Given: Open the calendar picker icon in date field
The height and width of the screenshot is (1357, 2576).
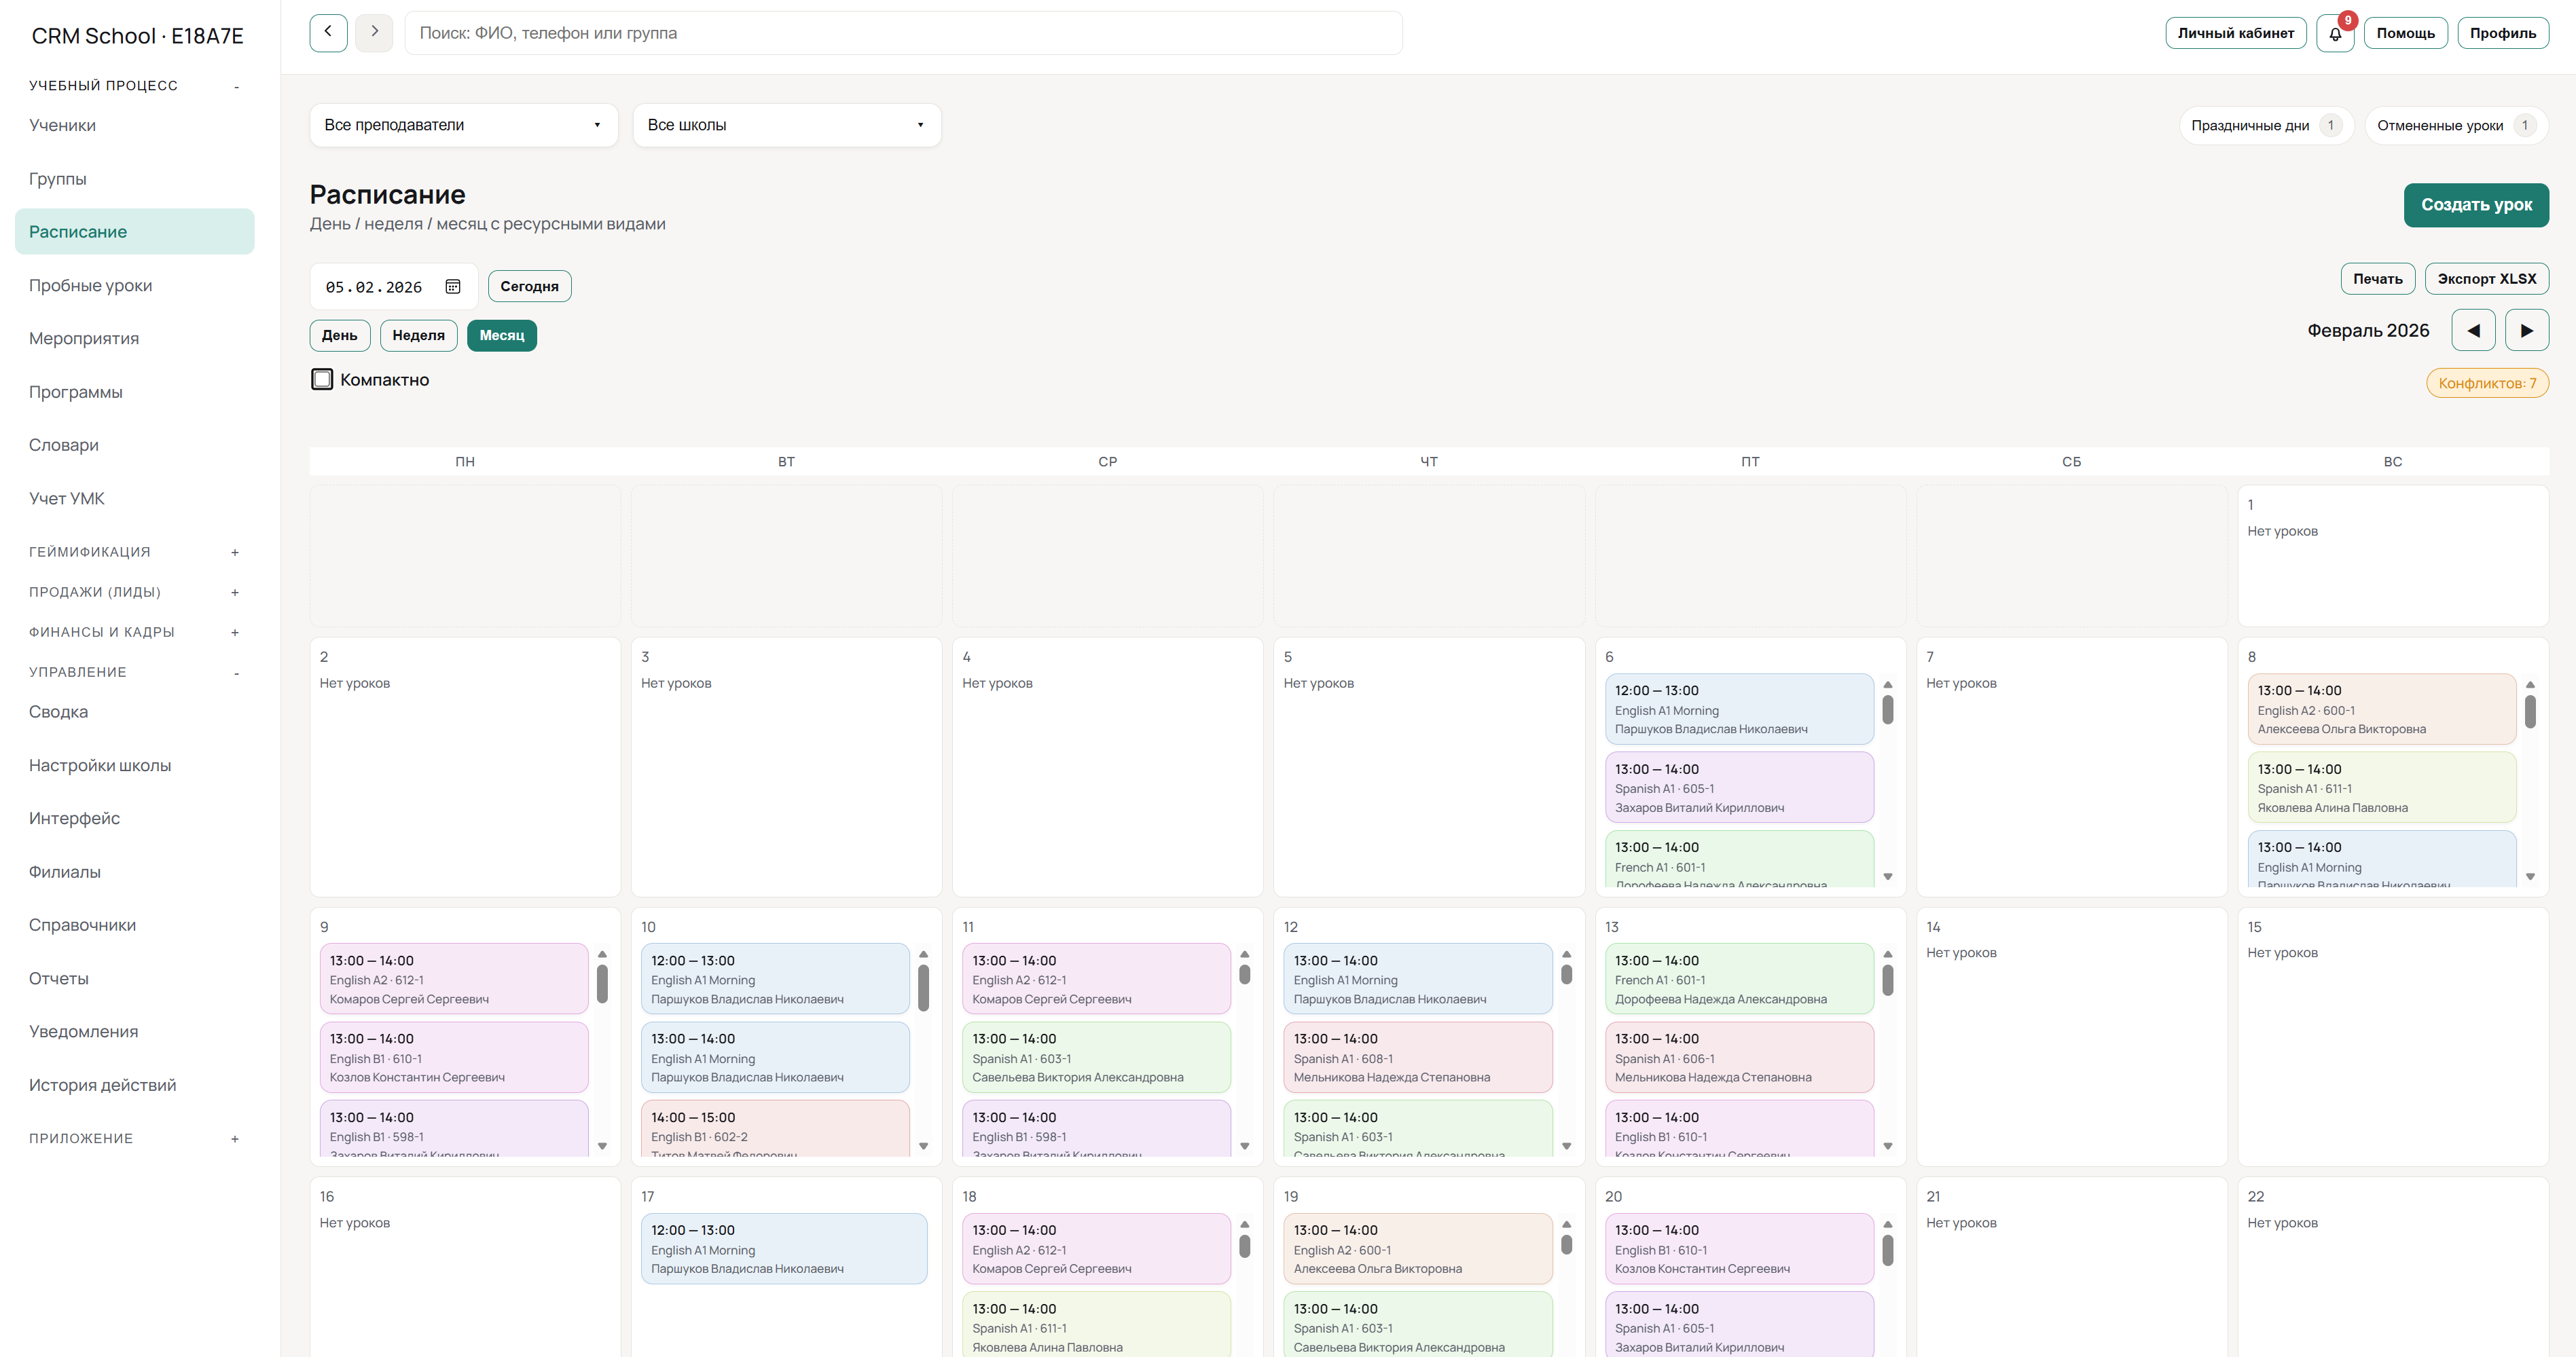Looking at the screenshot, I should [x=453, y=286].
